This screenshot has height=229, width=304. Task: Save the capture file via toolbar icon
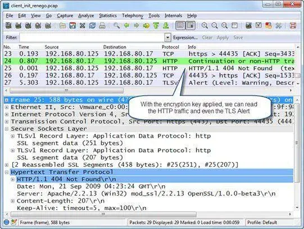[72, 26]
